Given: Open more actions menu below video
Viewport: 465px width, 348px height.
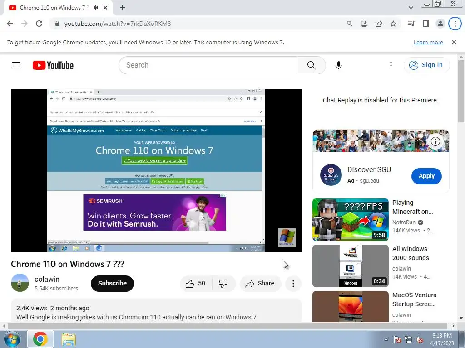Looking at the screenshot, I should (293, 284).
